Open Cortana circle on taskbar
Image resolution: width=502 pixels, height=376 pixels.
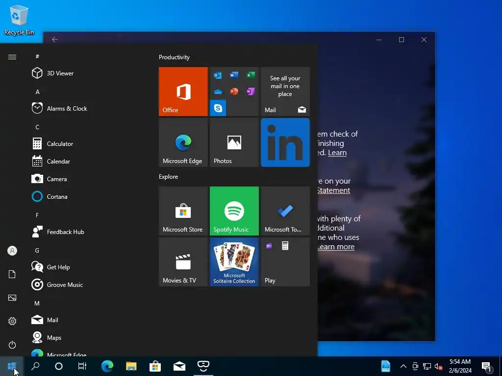tap(59, 366)
